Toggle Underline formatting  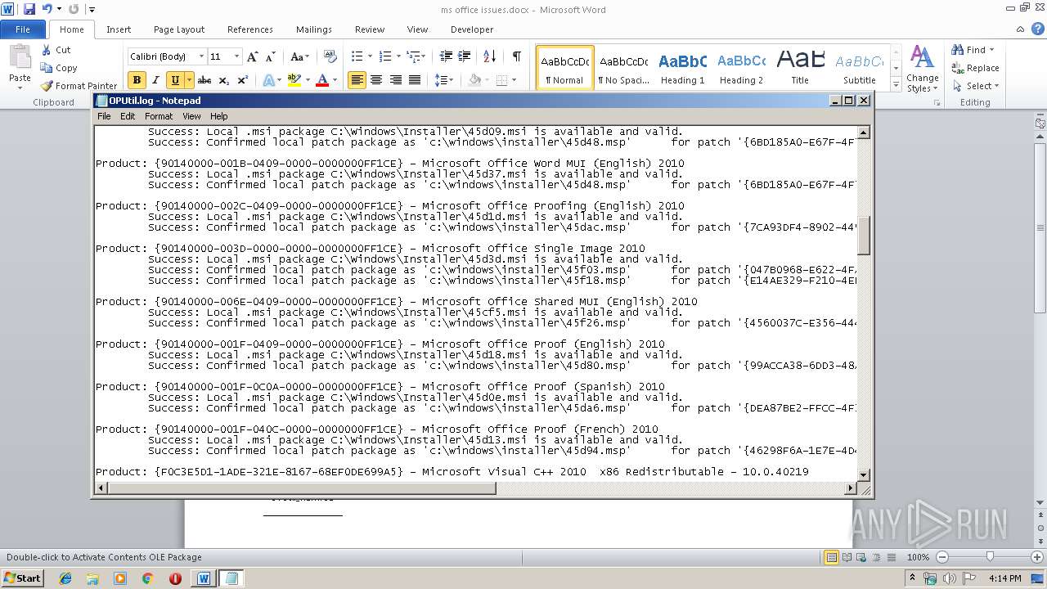pos(174,80)
